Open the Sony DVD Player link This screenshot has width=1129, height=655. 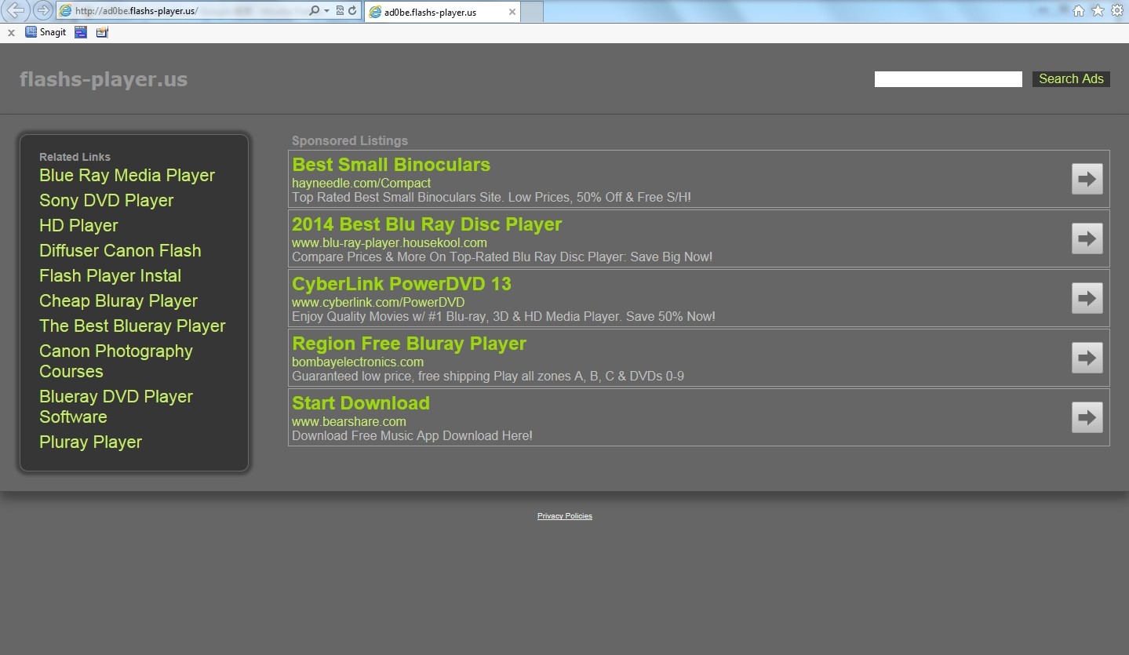(107, 200)
